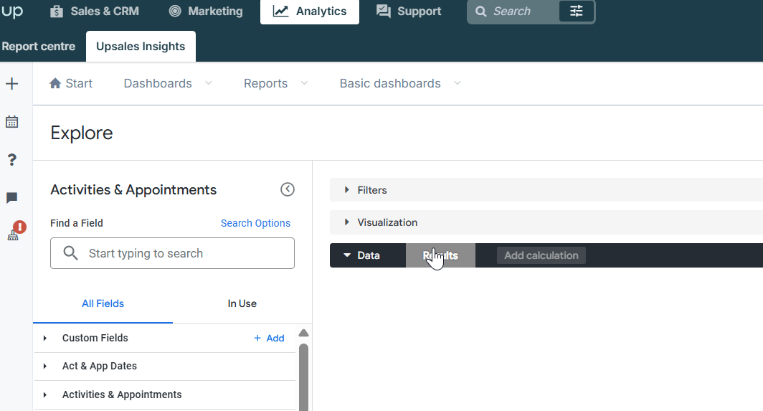763x411 pixels.
Task: Click the Upsales 'up' logo
Action: point(11,11)
